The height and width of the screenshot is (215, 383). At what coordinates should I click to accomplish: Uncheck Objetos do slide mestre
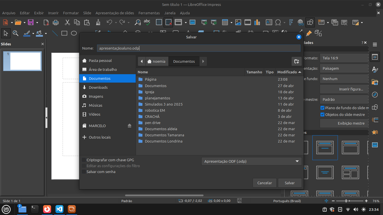pos(322,114)
